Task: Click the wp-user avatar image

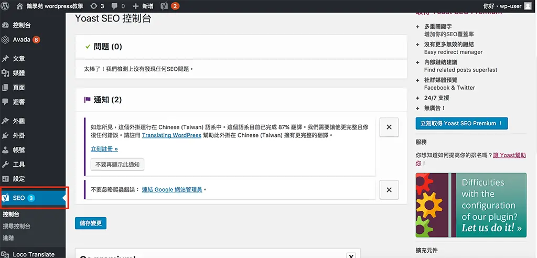Action: tap(528, 6)
